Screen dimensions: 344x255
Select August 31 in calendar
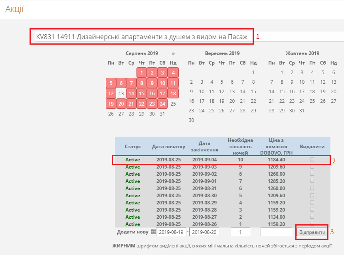[162, 114]
